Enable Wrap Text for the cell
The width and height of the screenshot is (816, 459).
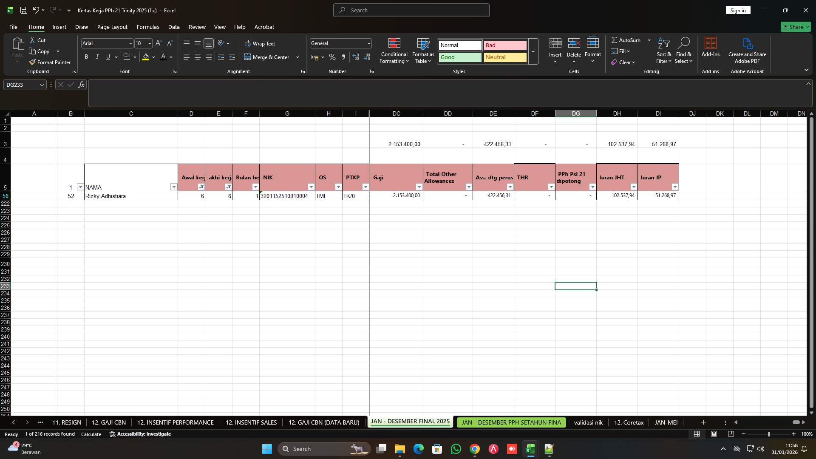pyautogui.click(x=261, y=43)
